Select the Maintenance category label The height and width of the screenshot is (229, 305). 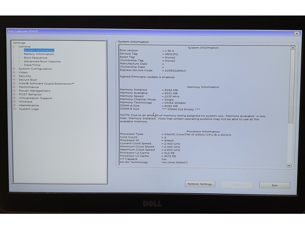(x=29, y=105)
